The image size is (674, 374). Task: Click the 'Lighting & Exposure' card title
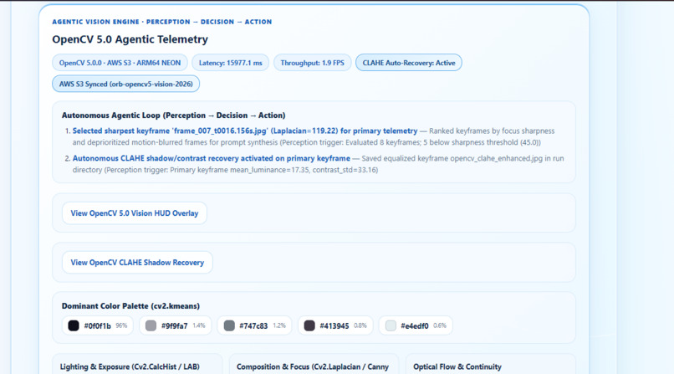[x=130, y=366]
